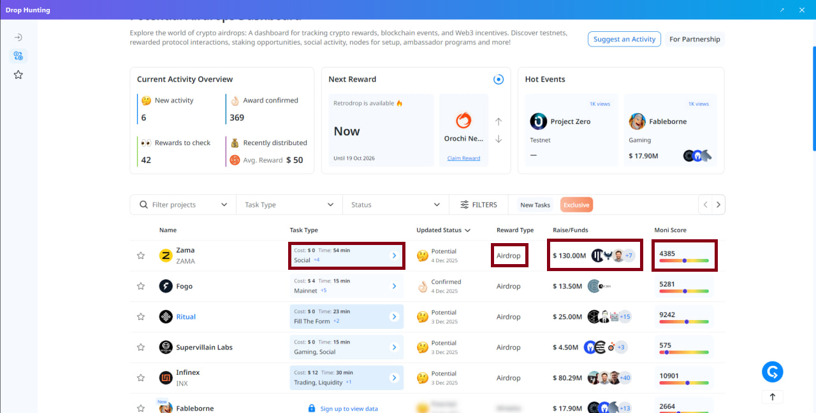
Task: Follow the Claim Reward link
Action: [x=463, y=158]
